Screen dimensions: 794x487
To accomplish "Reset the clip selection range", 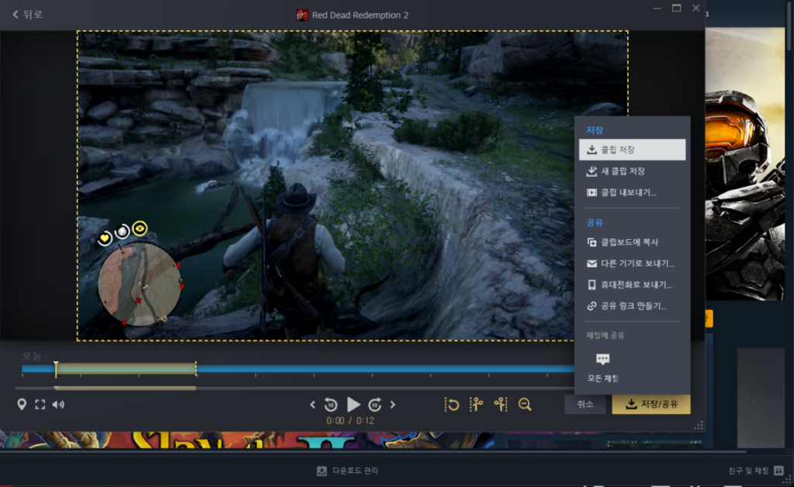I will 452,404.
